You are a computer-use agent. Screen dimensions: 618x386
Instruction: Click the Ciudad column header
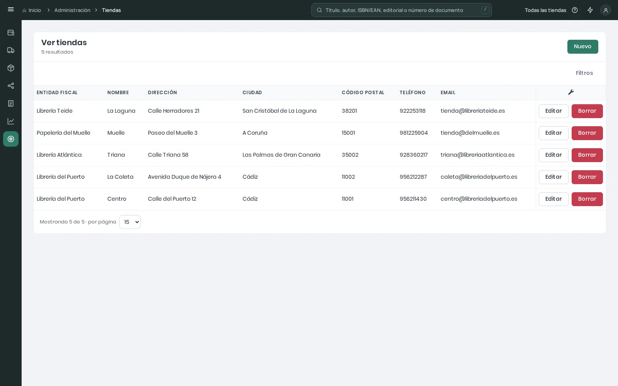tap(252, 93)
